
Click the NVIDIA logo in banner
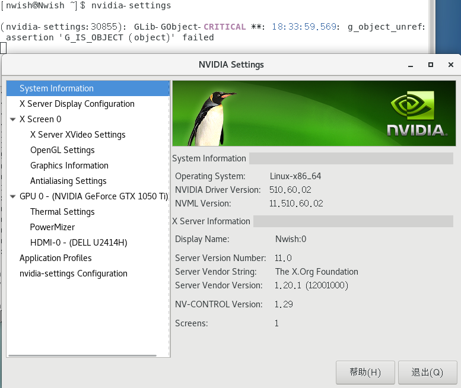click(417, 114)
